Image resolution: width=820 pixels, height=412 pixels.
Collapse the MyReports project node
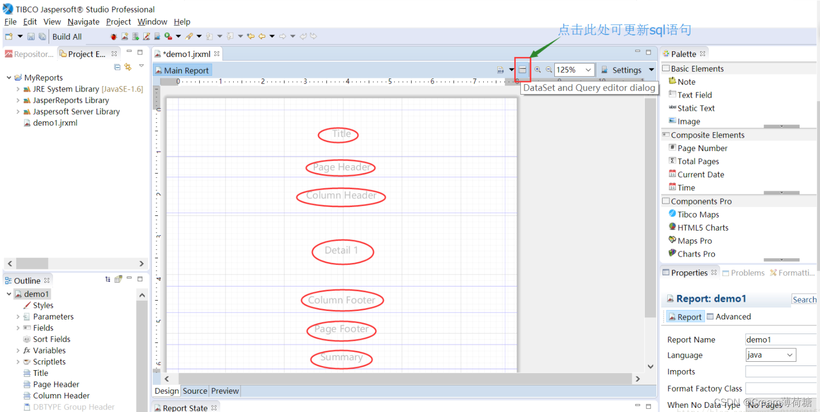coord(9,78)
